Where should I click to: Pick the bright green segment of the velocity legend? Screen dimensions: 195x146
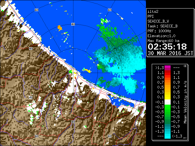168,107
